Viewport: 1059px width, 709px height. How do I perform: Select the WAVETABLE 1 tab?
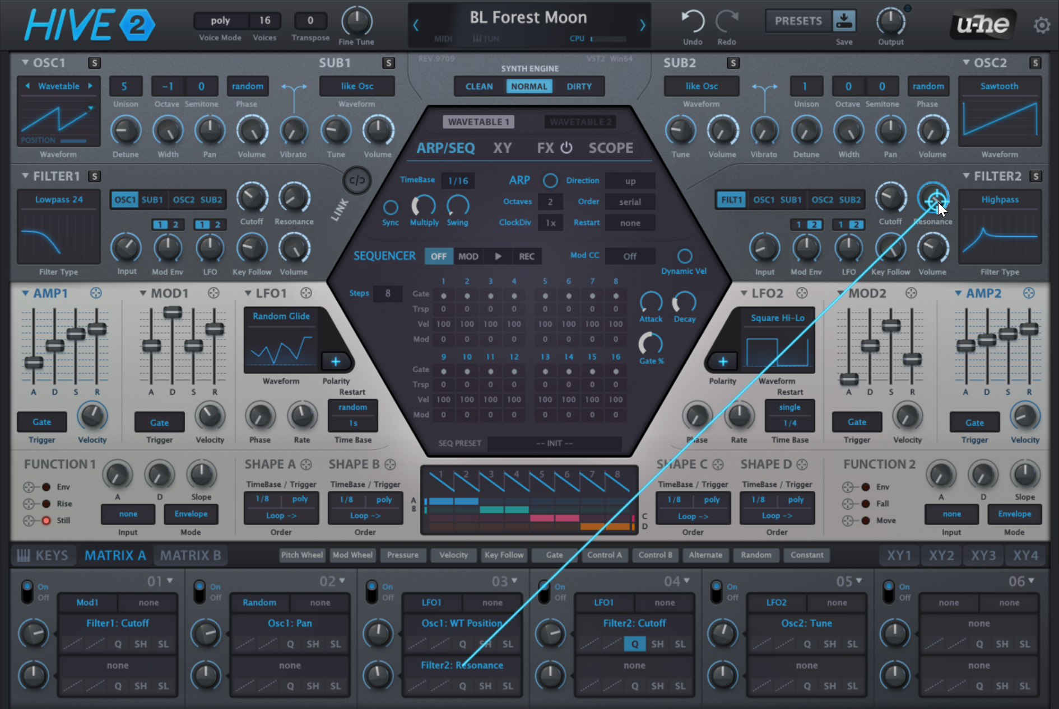pyautogui.click(x=479, y=122)
